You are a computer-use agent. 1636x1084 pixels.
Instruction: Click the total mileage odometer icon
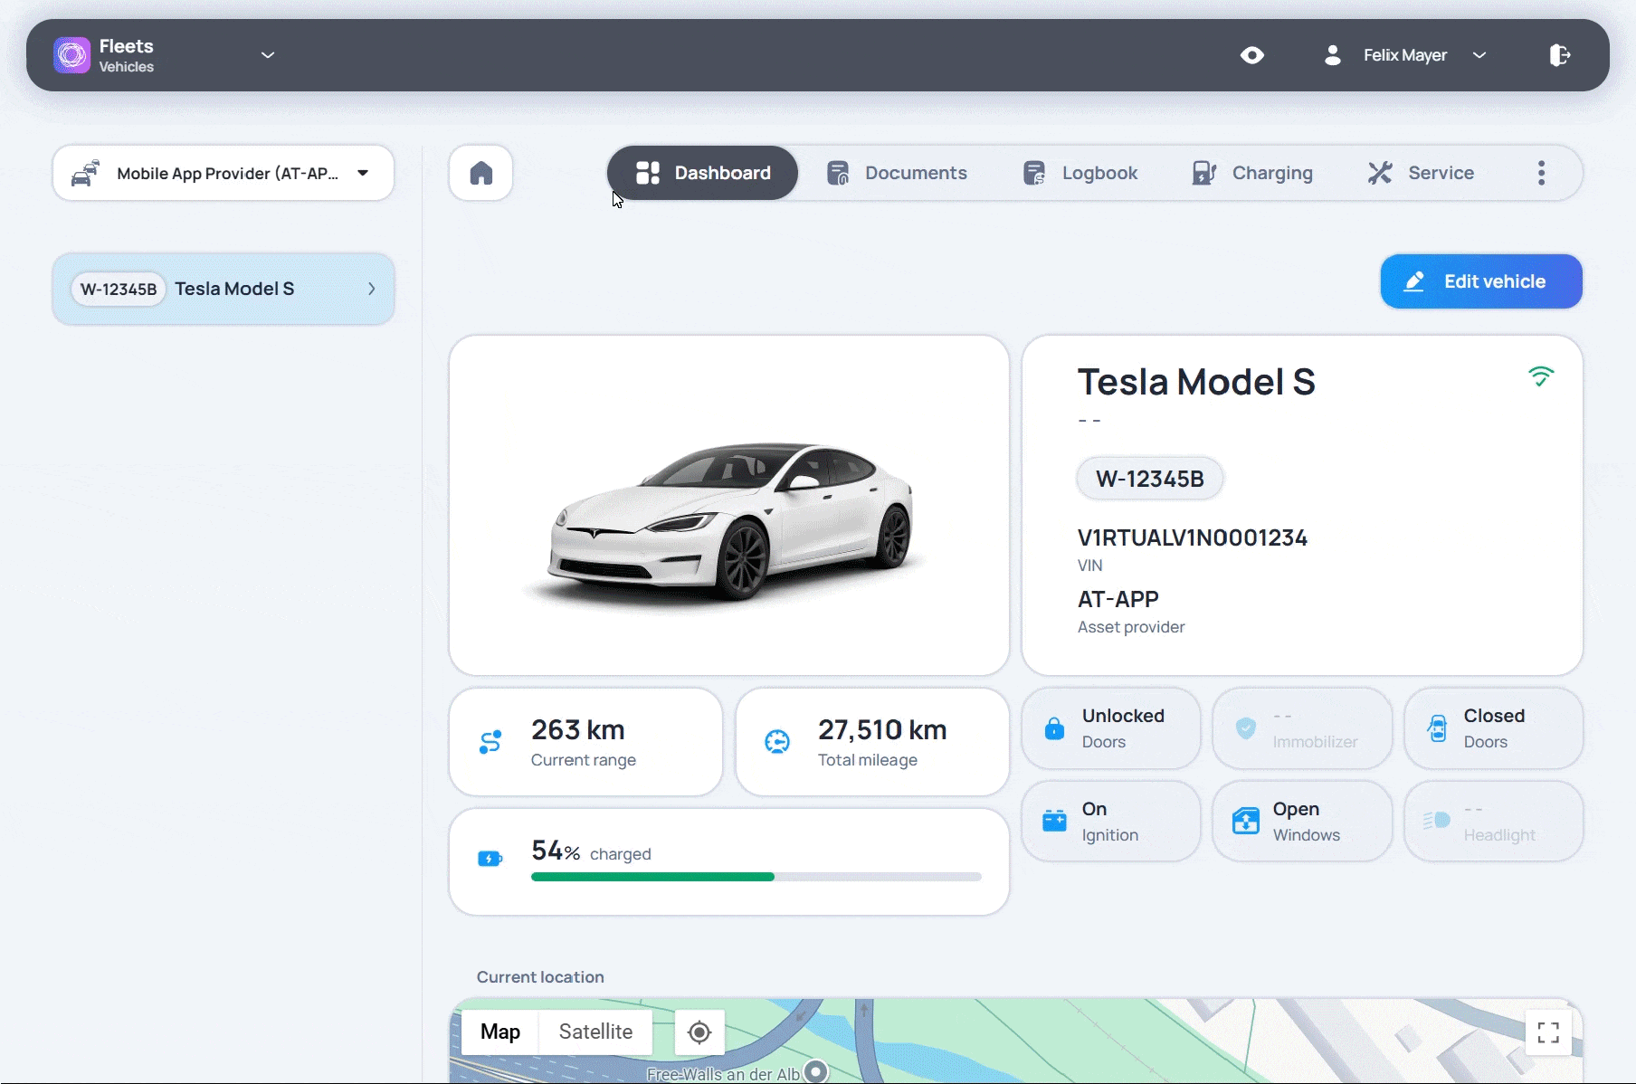point(777,742)
